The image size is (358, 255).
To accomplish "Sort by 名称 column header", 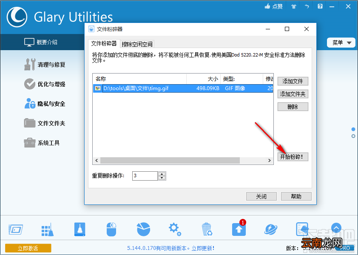I will tap(139, 79).
